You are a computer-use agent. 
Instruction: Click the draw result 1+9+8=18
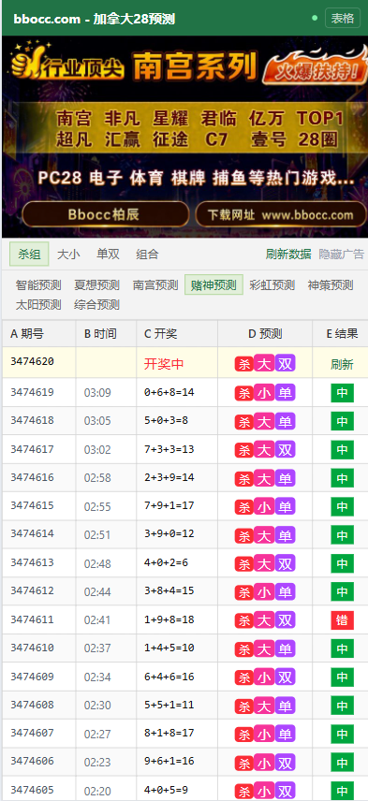pos(169,619)
